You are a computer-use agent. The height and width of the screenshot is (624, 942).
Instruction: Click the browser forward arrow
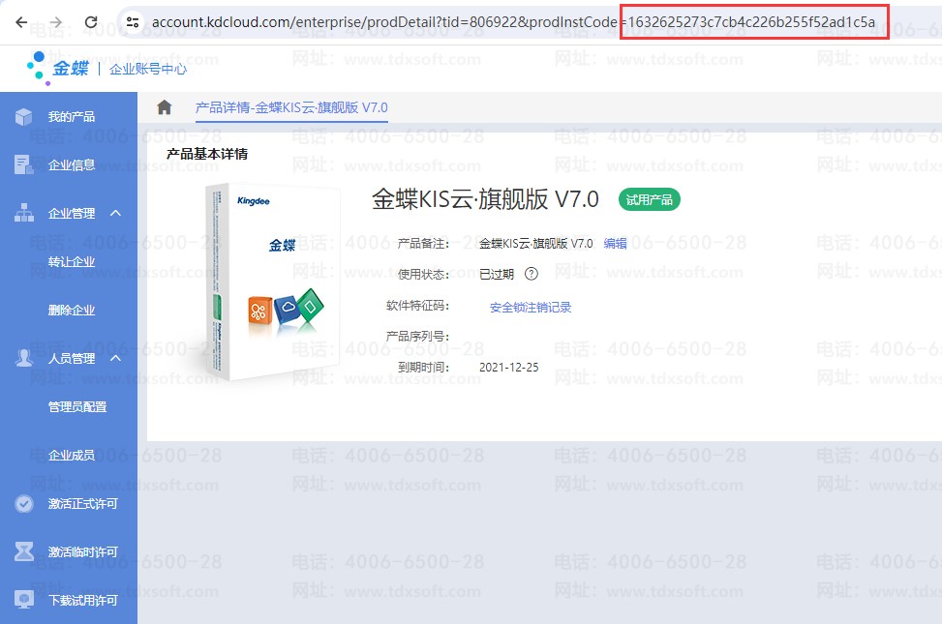coord(56,22)
